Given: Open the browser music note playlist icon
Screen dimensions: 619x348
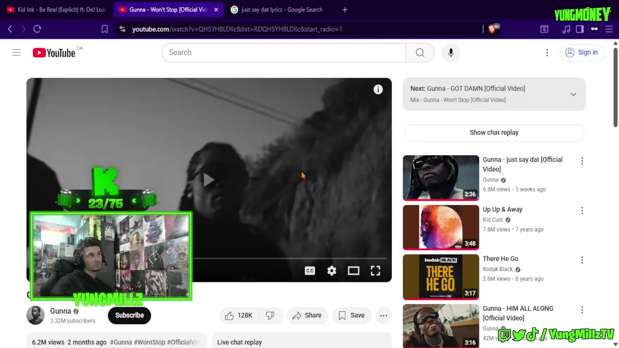Looking at the screenshot, I should pos(566,29).
